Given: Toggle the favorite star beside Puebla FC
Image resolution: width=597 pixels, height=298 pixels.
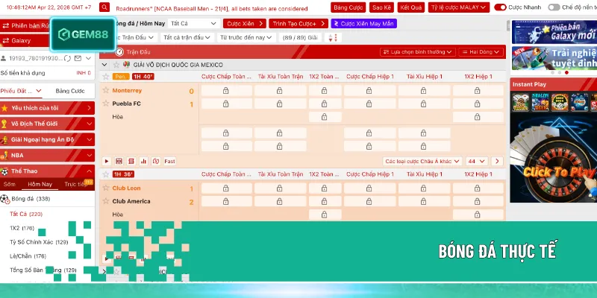Looking at the screenshot, I should (105, 104).
